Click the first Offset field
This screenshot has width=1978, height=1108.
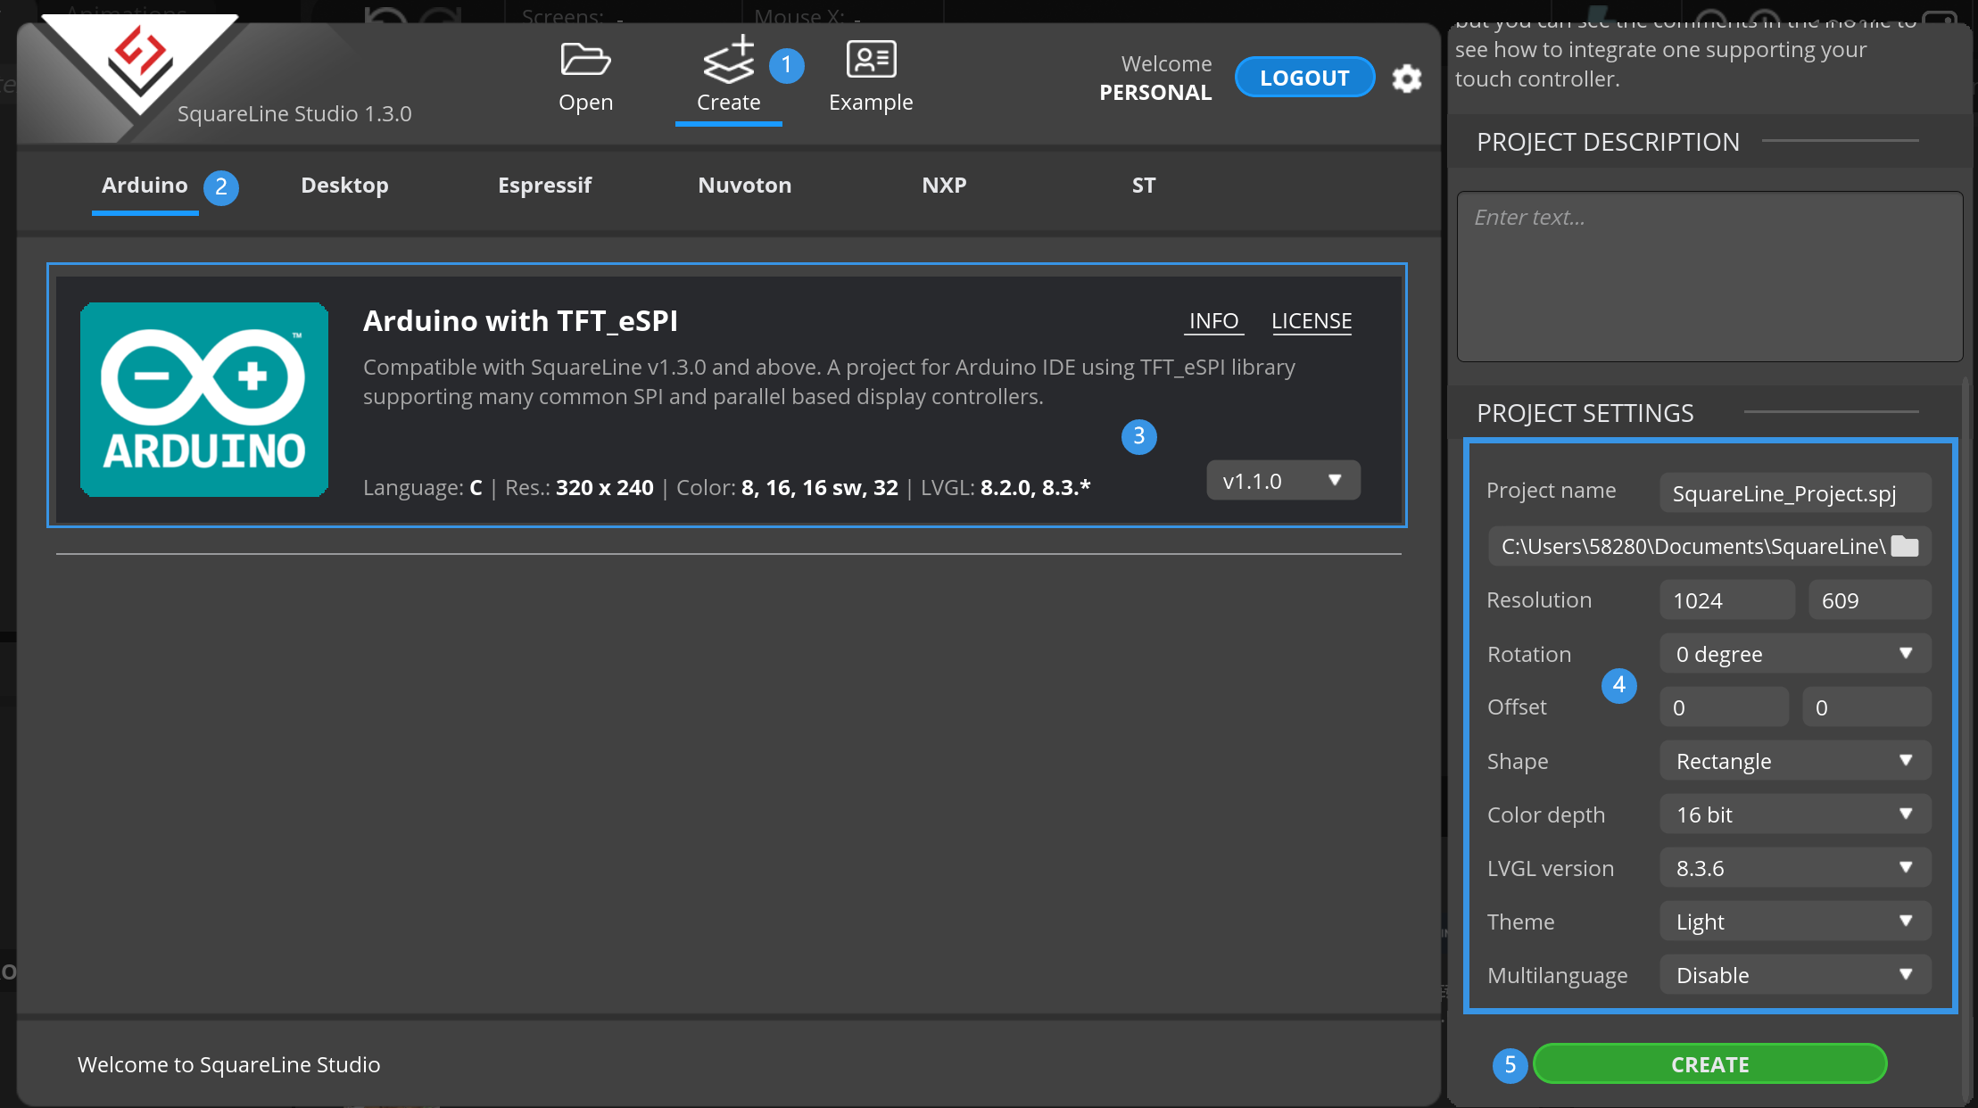(x=1724, y=707)
